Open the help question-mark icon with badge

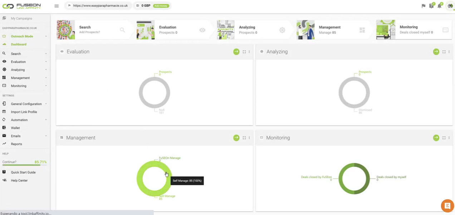431,6
